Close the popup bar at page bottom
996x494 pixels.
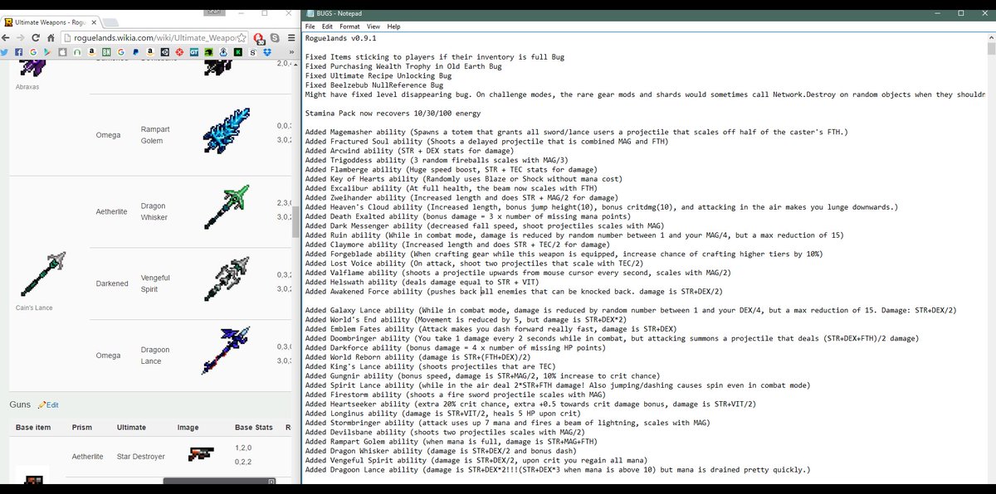(271, 482)
